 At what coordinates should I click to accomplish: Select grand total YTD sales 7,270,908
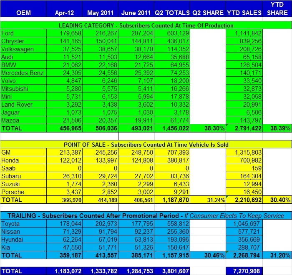(246, 271)
